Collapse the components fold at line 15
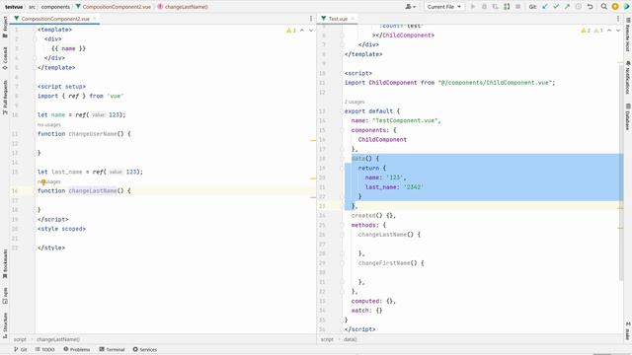The height and width of the screenshot is (355, 632). click(343, 130)
